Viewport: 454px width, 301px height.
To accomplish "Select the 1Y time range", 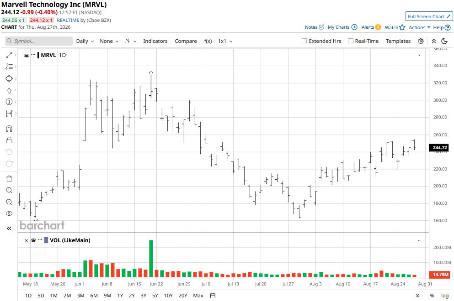I will tap(120, 296).
